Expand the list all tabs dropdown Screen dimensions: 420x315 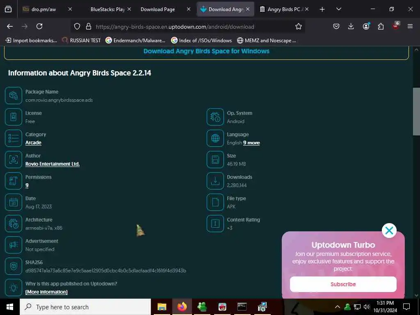pyautogui.click(x=338, y=9)
